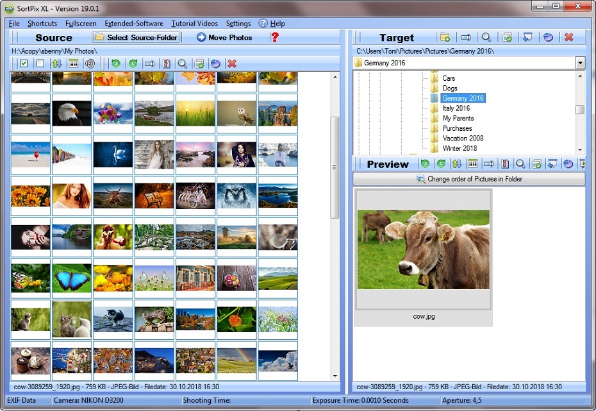Select the cow.jpg preview thumbnail
The image size is (596, 411).
(x=423, y=250)
